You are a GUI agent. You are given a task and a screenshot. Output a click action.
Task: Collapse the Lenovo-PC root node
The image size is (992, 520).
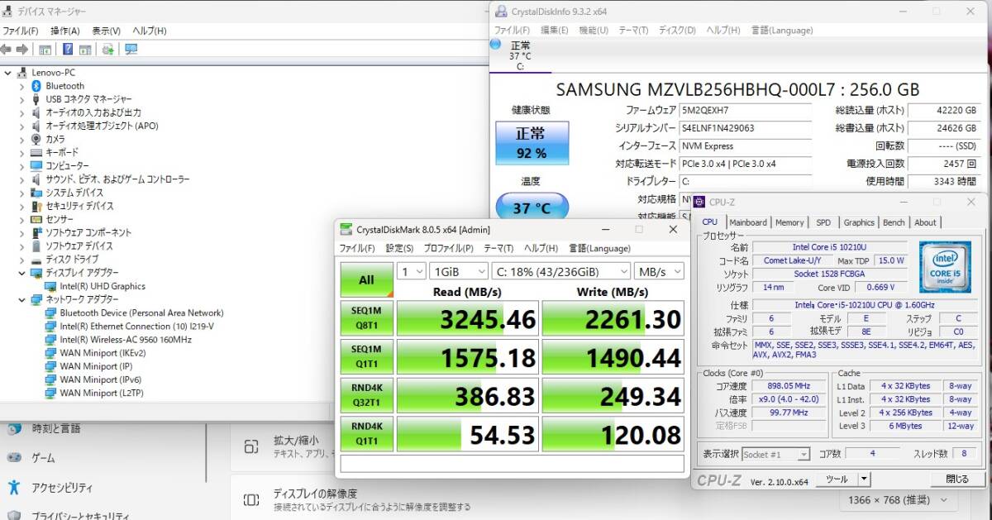(x=7, y=73)
